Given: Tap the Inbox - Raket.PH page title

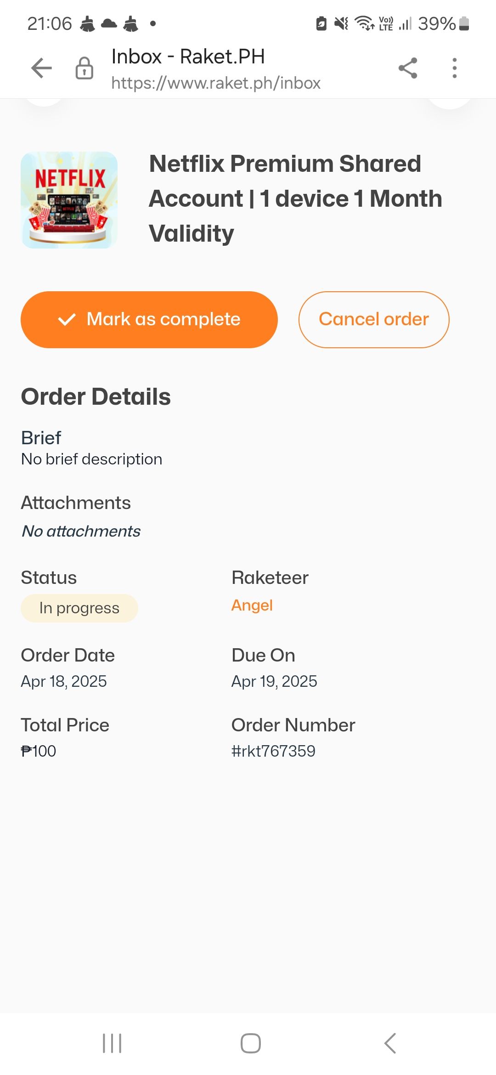Looking at the screenshot, I should (188, 57).
